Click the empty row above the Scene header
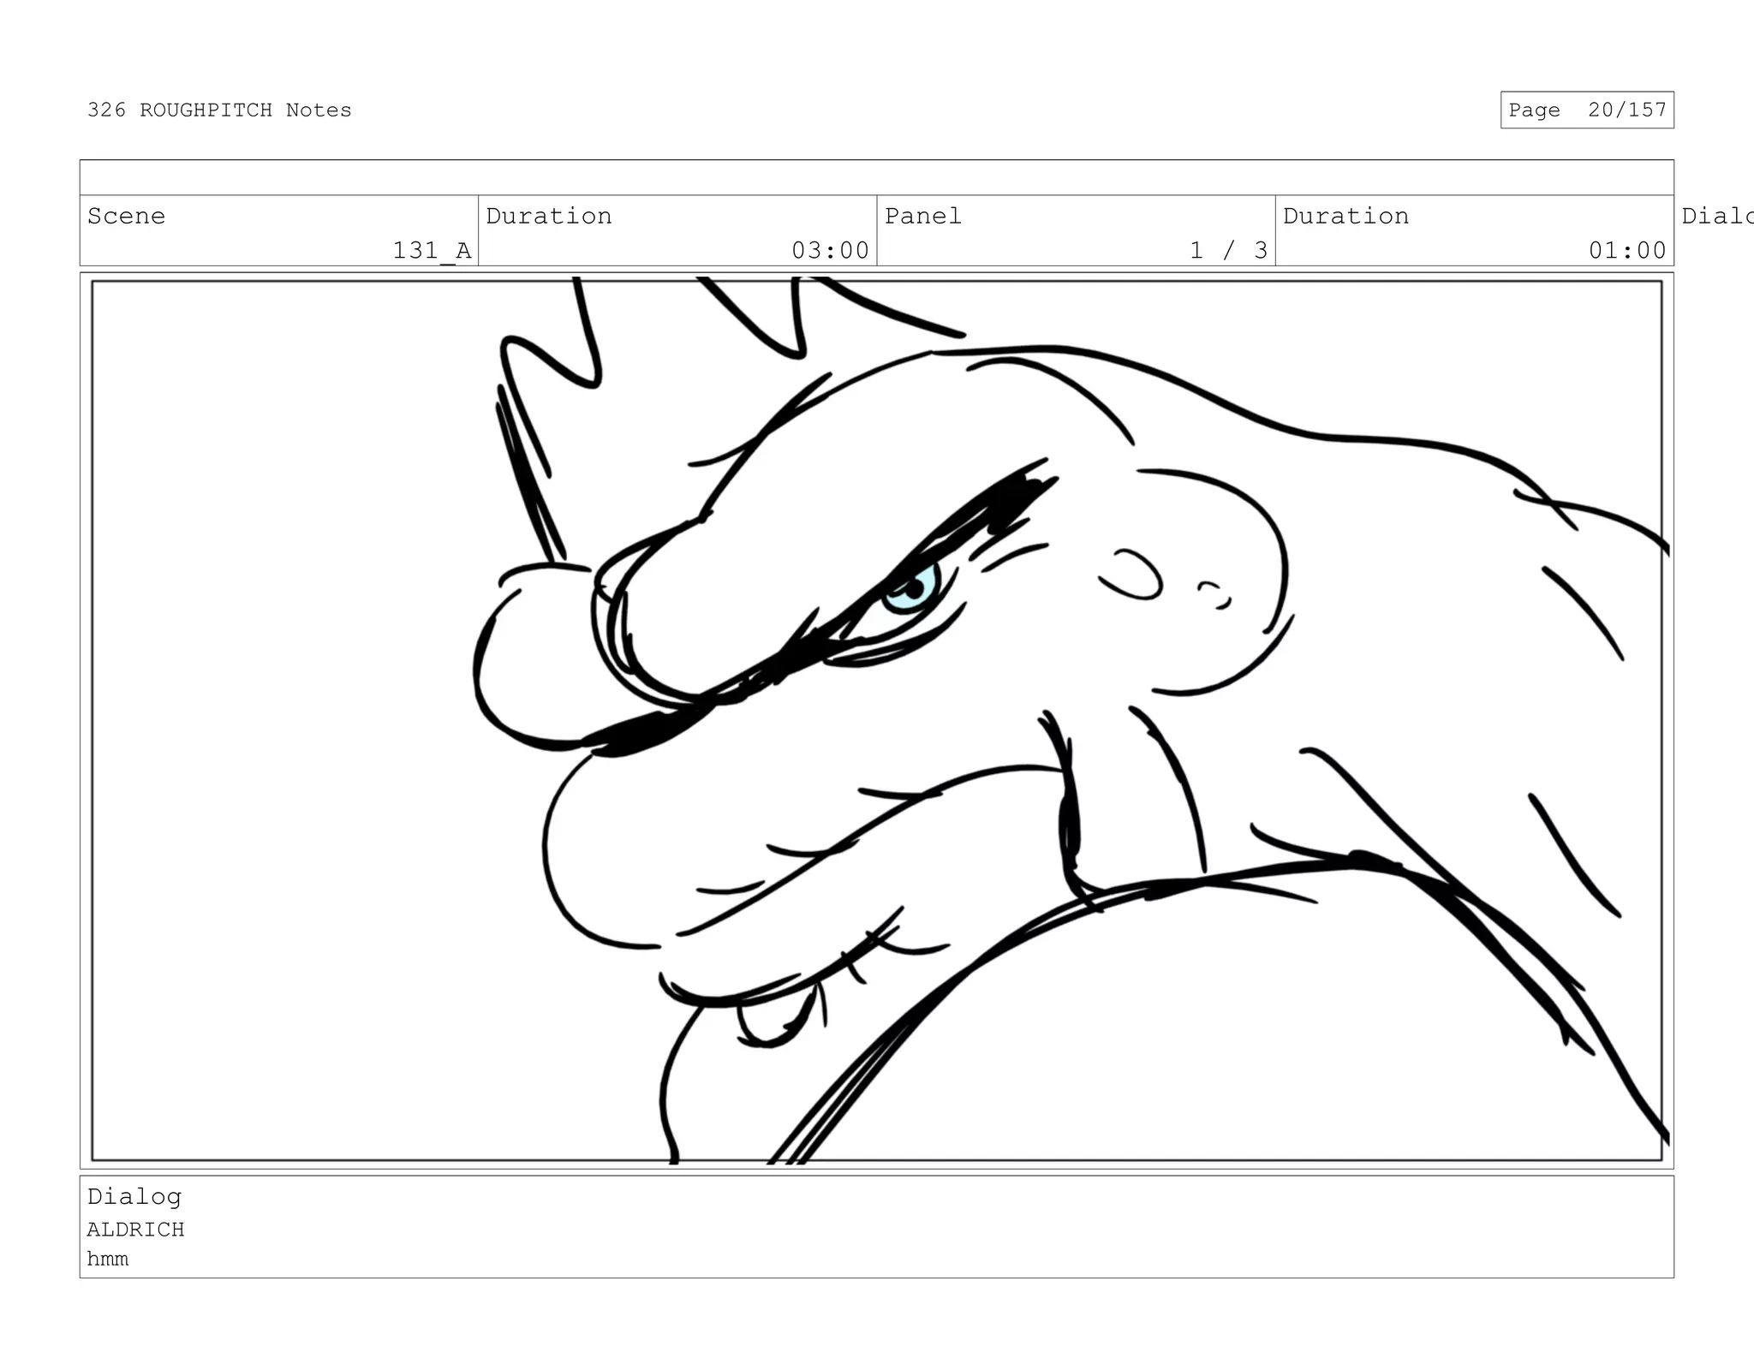 [x=875, y=178]
